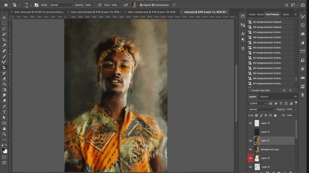Open the Layers panel menu button
This screenshot has width=309, height=173.
[295, 97]
